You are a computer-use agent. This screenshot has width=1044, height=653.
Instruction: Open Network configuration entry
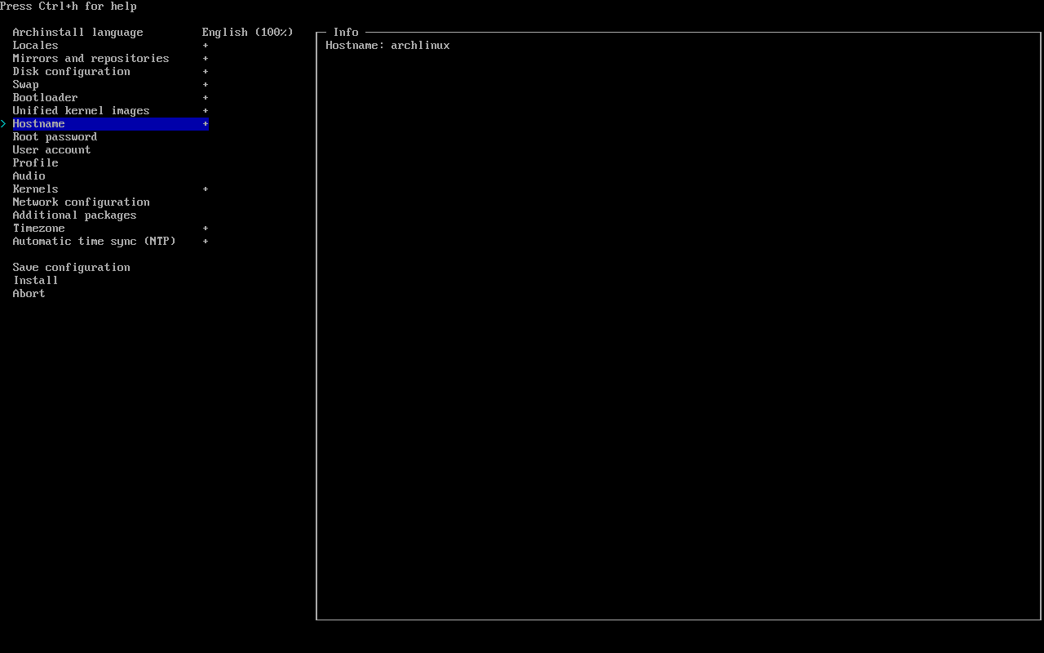point(81,202)
